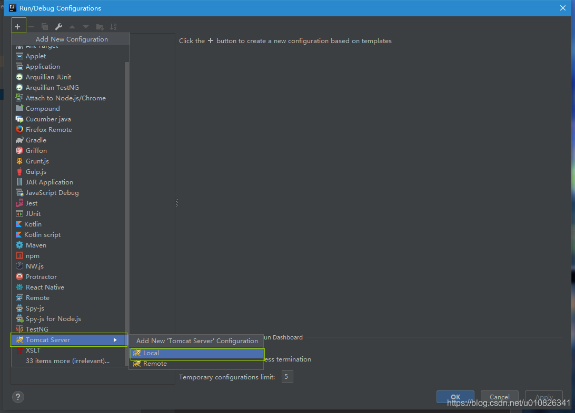Viewport: 575px width, 413px height.
Task: Select Jest configuration type
Action: coord(68,203)
